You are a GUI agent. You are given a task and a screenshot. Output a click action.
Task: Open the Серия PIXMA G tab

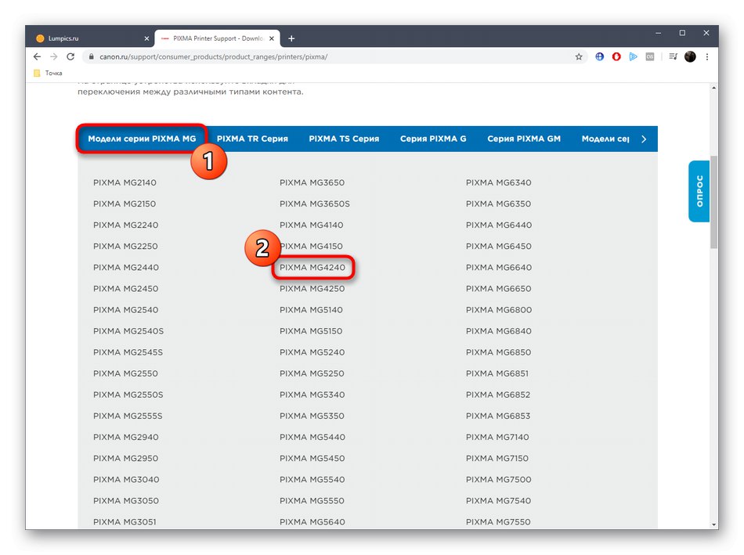point(433,139)
